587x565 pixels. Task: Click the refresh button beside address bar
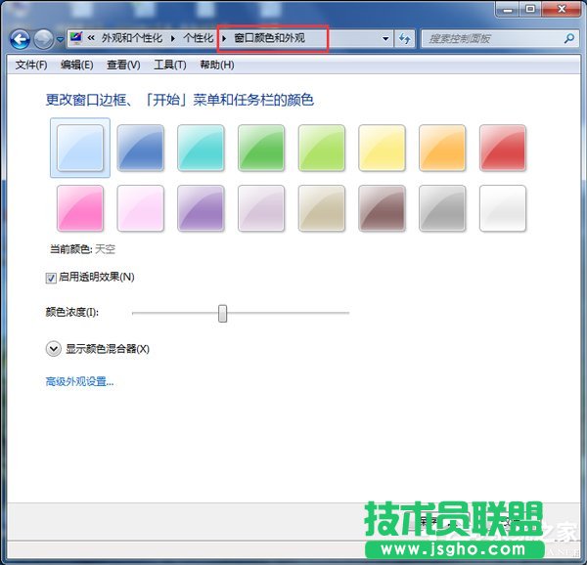coord(405,39)
